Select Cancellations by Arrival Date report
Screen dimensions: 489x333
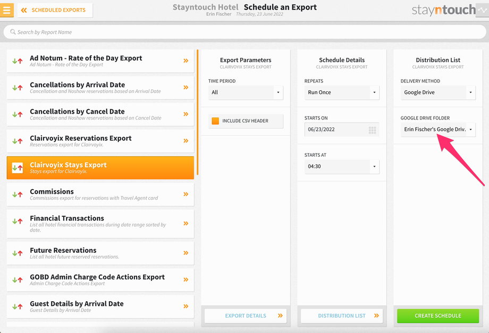point(100,88)
